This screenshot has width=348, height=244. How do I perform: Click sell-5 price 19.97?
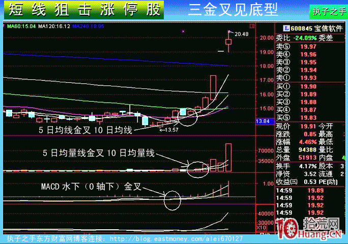308,47
